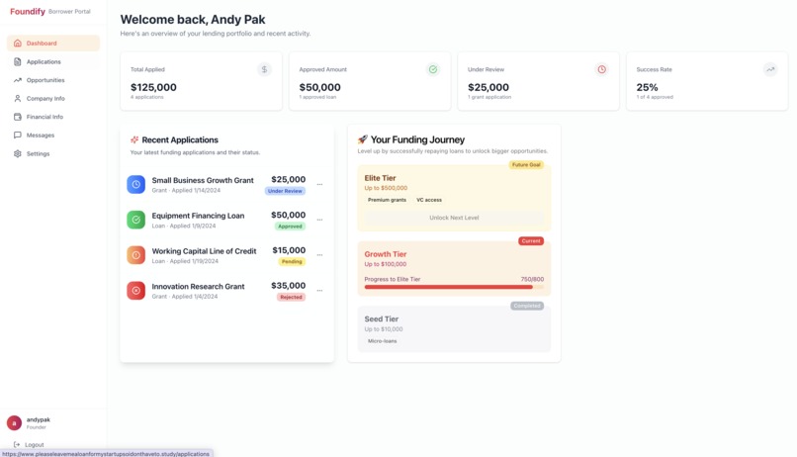Click the Working Capital Line of Credit title

coord(204,251)
